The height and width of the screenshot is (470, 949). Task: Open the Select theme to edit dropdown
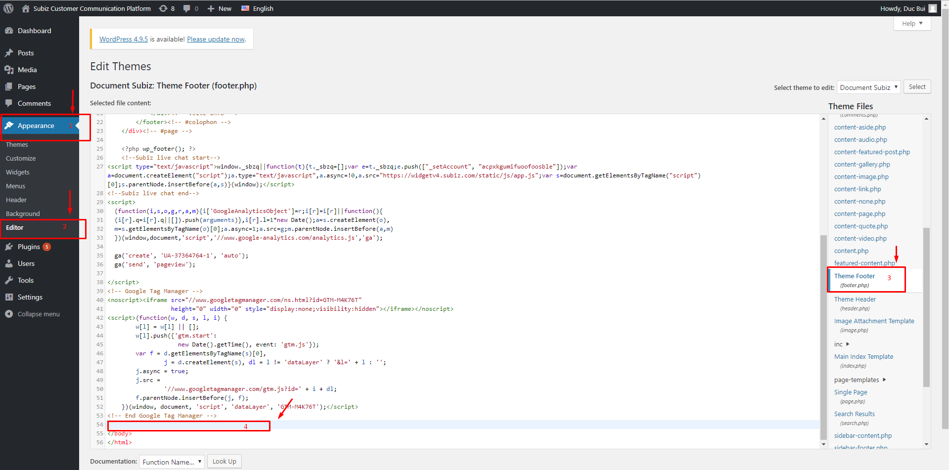click(868, 87)
